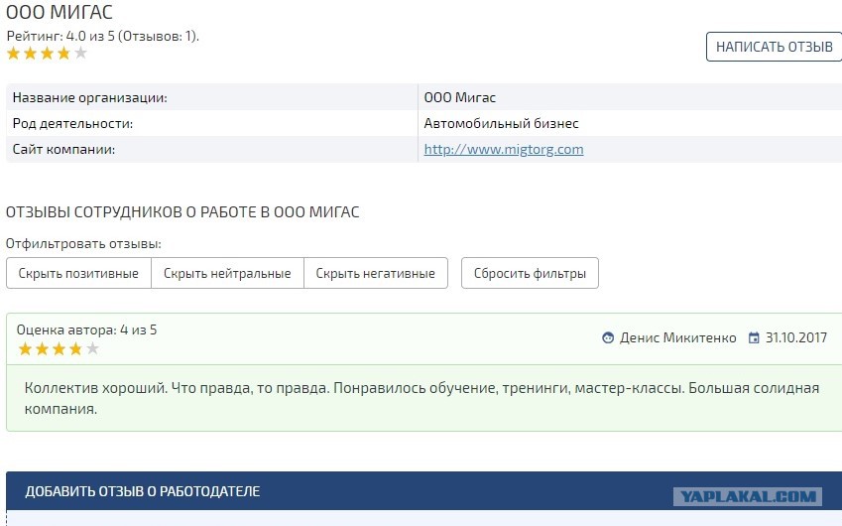Click the review stars under Оценка автора

(59, 349)
